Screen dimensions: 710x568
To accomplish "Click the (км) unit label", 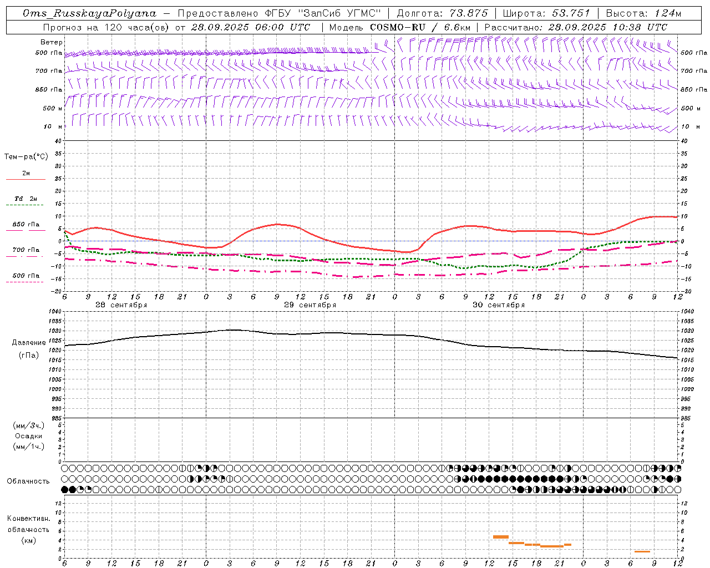I will [x=29, y=540].
